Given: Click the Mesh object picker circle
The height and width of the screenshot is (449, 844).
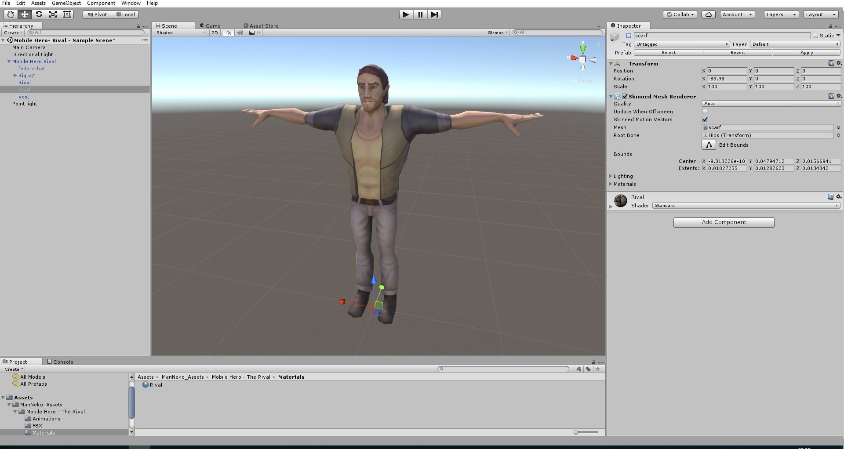Looking at the screenshot, I should pos(838,127).
